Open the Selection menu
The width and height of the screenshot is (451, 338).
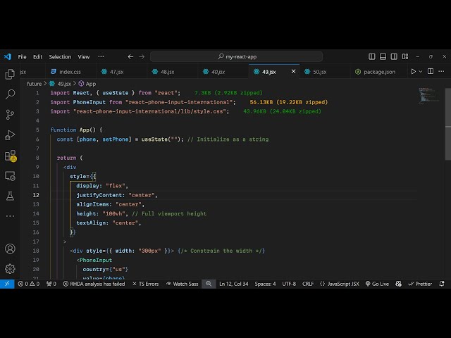60,56
